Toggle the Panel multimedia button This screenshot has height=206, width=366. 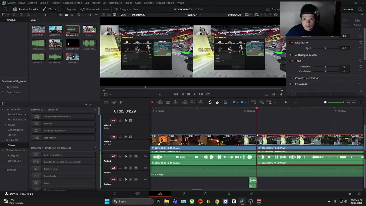pos(25,9)
